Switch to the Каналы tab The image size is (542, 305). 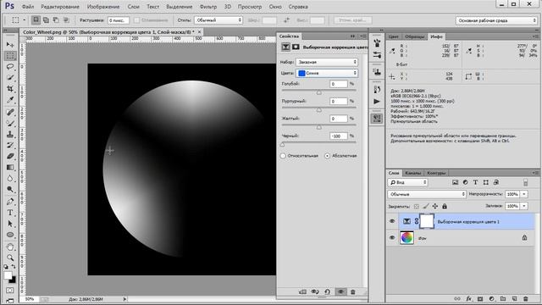click(x=413, y=173)
